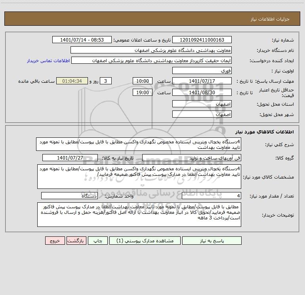The width and height of the screenshot is (305, 295).
Task: Click the need date field 1401/07/27
Action: [x=70, y=158]
